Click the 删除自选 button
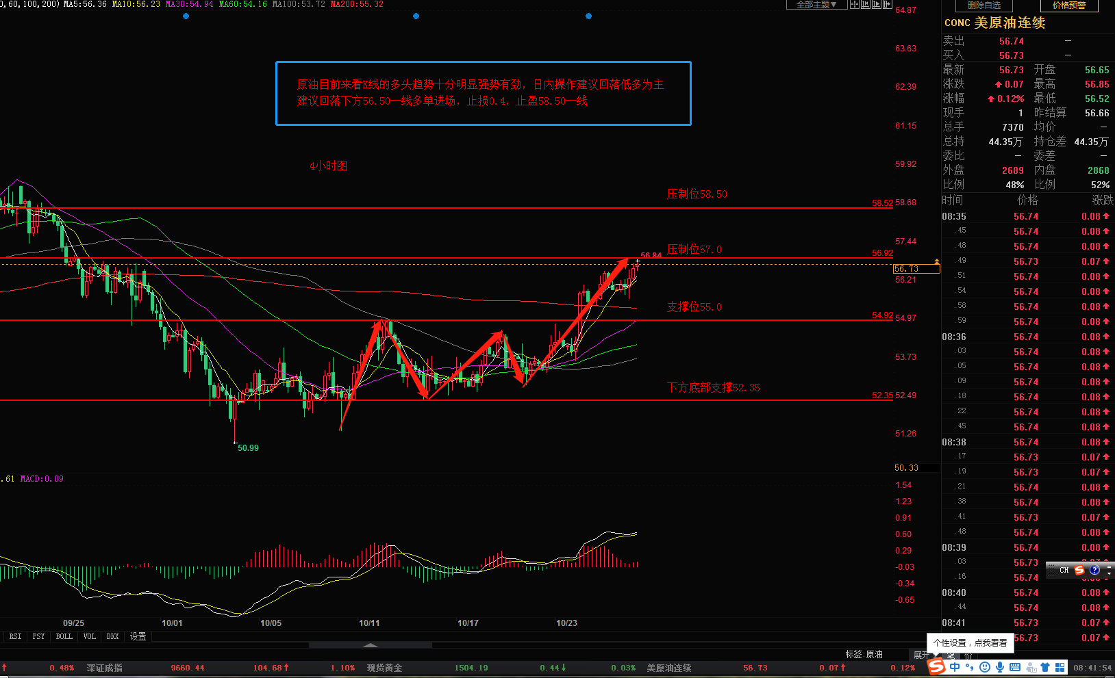 (x=984, y=5)
